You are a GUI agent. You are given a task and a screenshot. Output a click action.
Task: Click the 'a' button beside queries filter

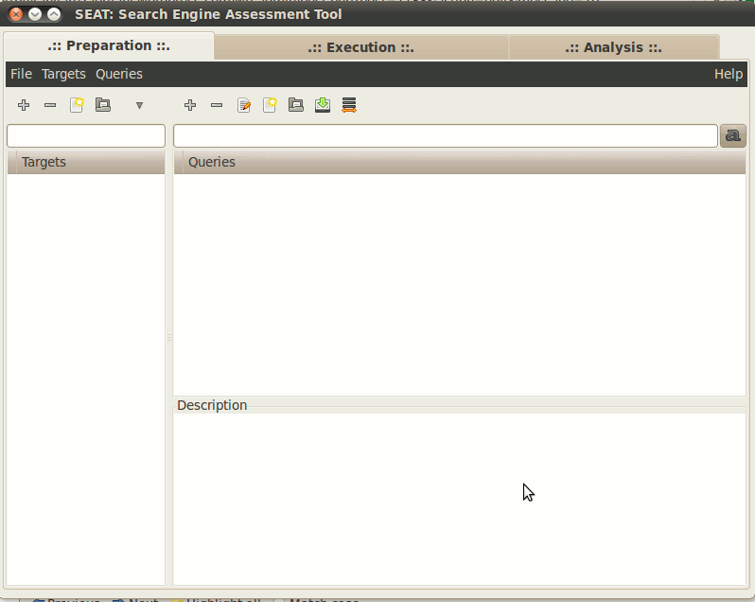[733, 135]
